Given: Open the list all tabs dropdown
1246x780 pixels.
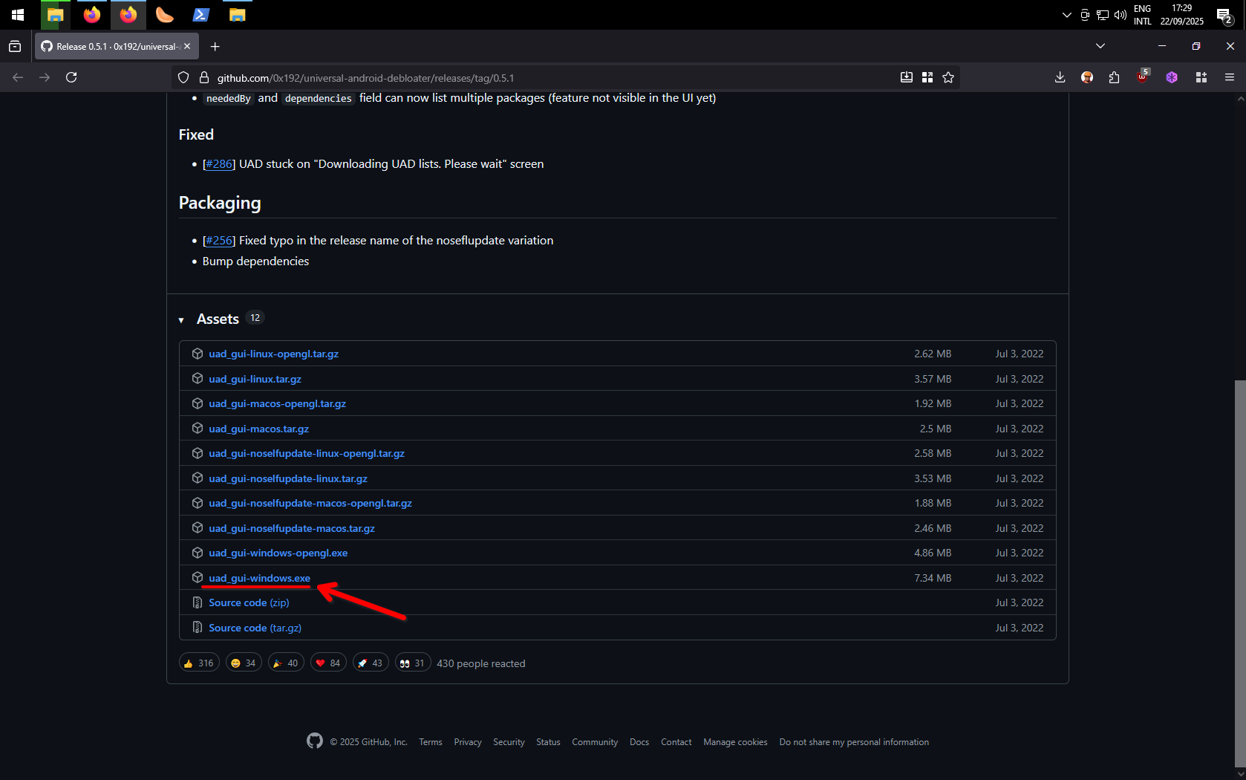Looking at the screenshot, I should tap(1100, 46).
